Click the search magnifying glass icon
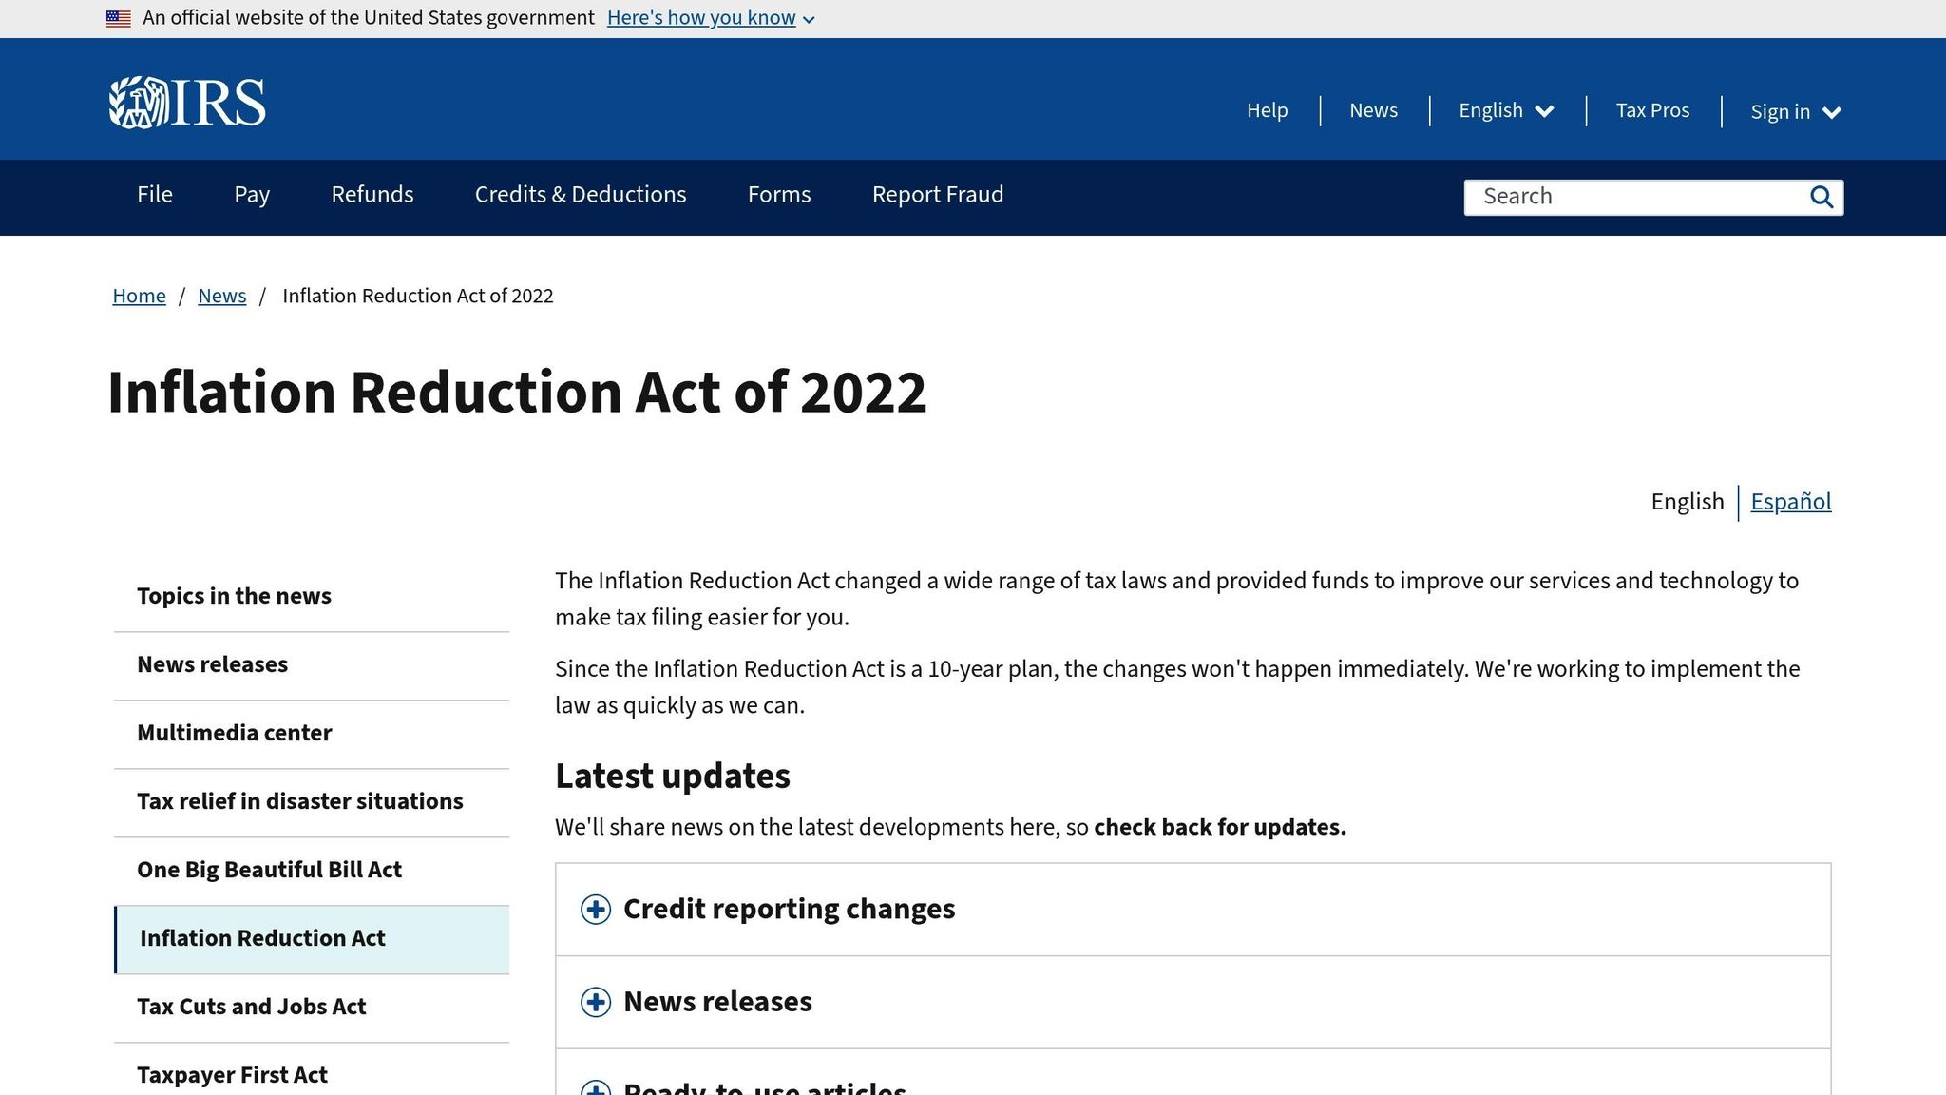This screenshot has height=1095, width=1946. click(x=1822, y=197)
